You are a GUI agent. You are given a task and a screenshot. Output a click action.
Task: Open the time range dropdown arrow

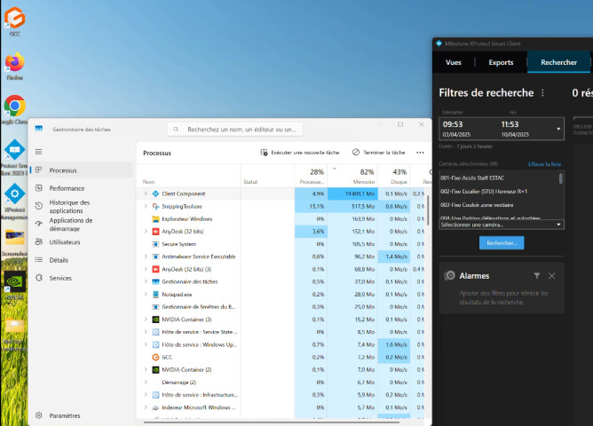559,129
